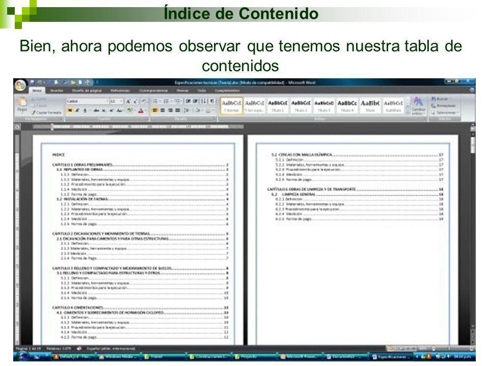Toggle show paragraph marks (¶)
The width and height of the screenshot is (489, 366).
212,102
